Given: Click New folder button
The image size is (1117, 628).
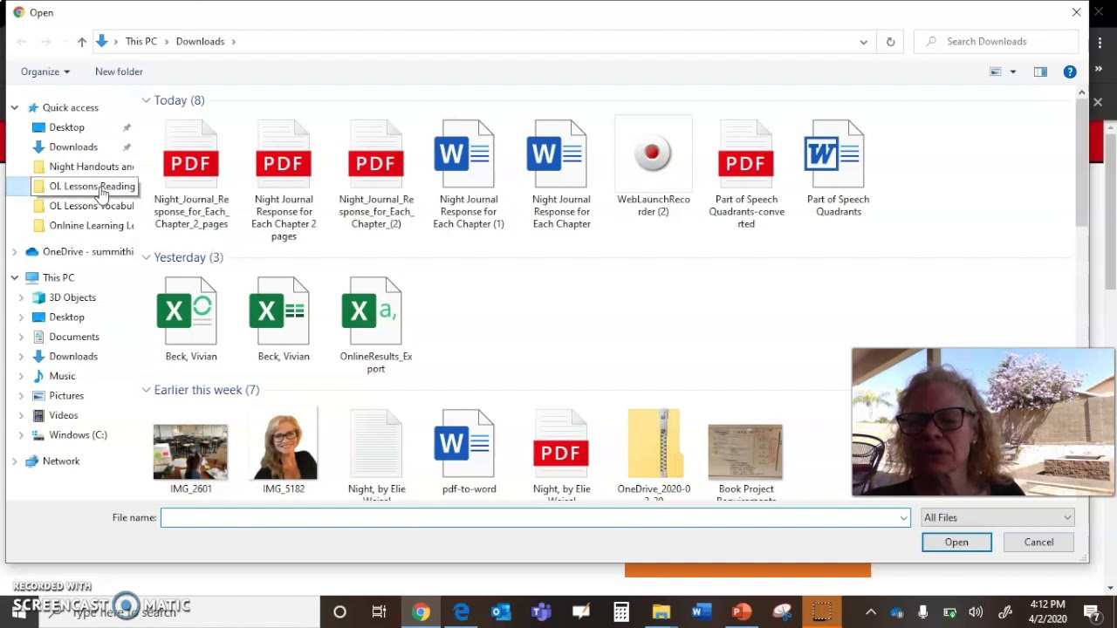Looking at the screenshot, I should click(x=119, y=72).
